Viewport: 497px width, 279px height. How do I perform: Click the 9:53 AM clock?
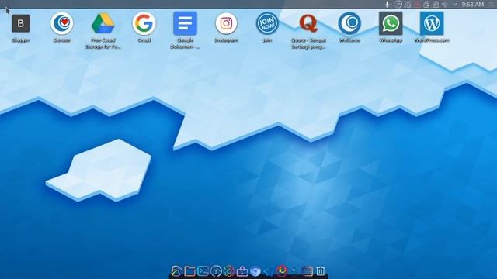[473, 4]
